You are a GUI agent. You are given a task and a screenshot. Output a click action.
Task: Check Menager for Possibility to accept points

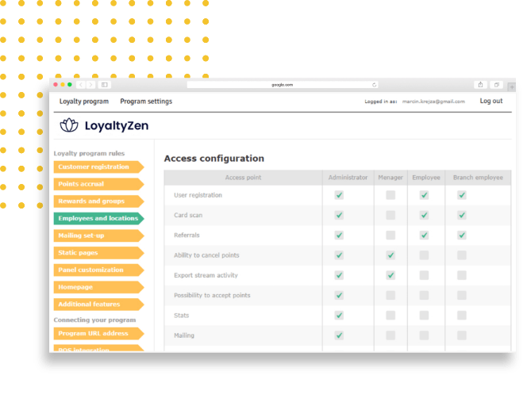(390, 296)
